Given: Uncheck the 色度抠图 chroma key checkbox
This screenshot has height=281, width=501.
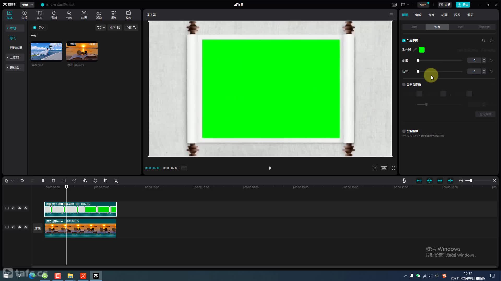Looking at the screenshot, I should pyautogui.click(x=404, y=41).
